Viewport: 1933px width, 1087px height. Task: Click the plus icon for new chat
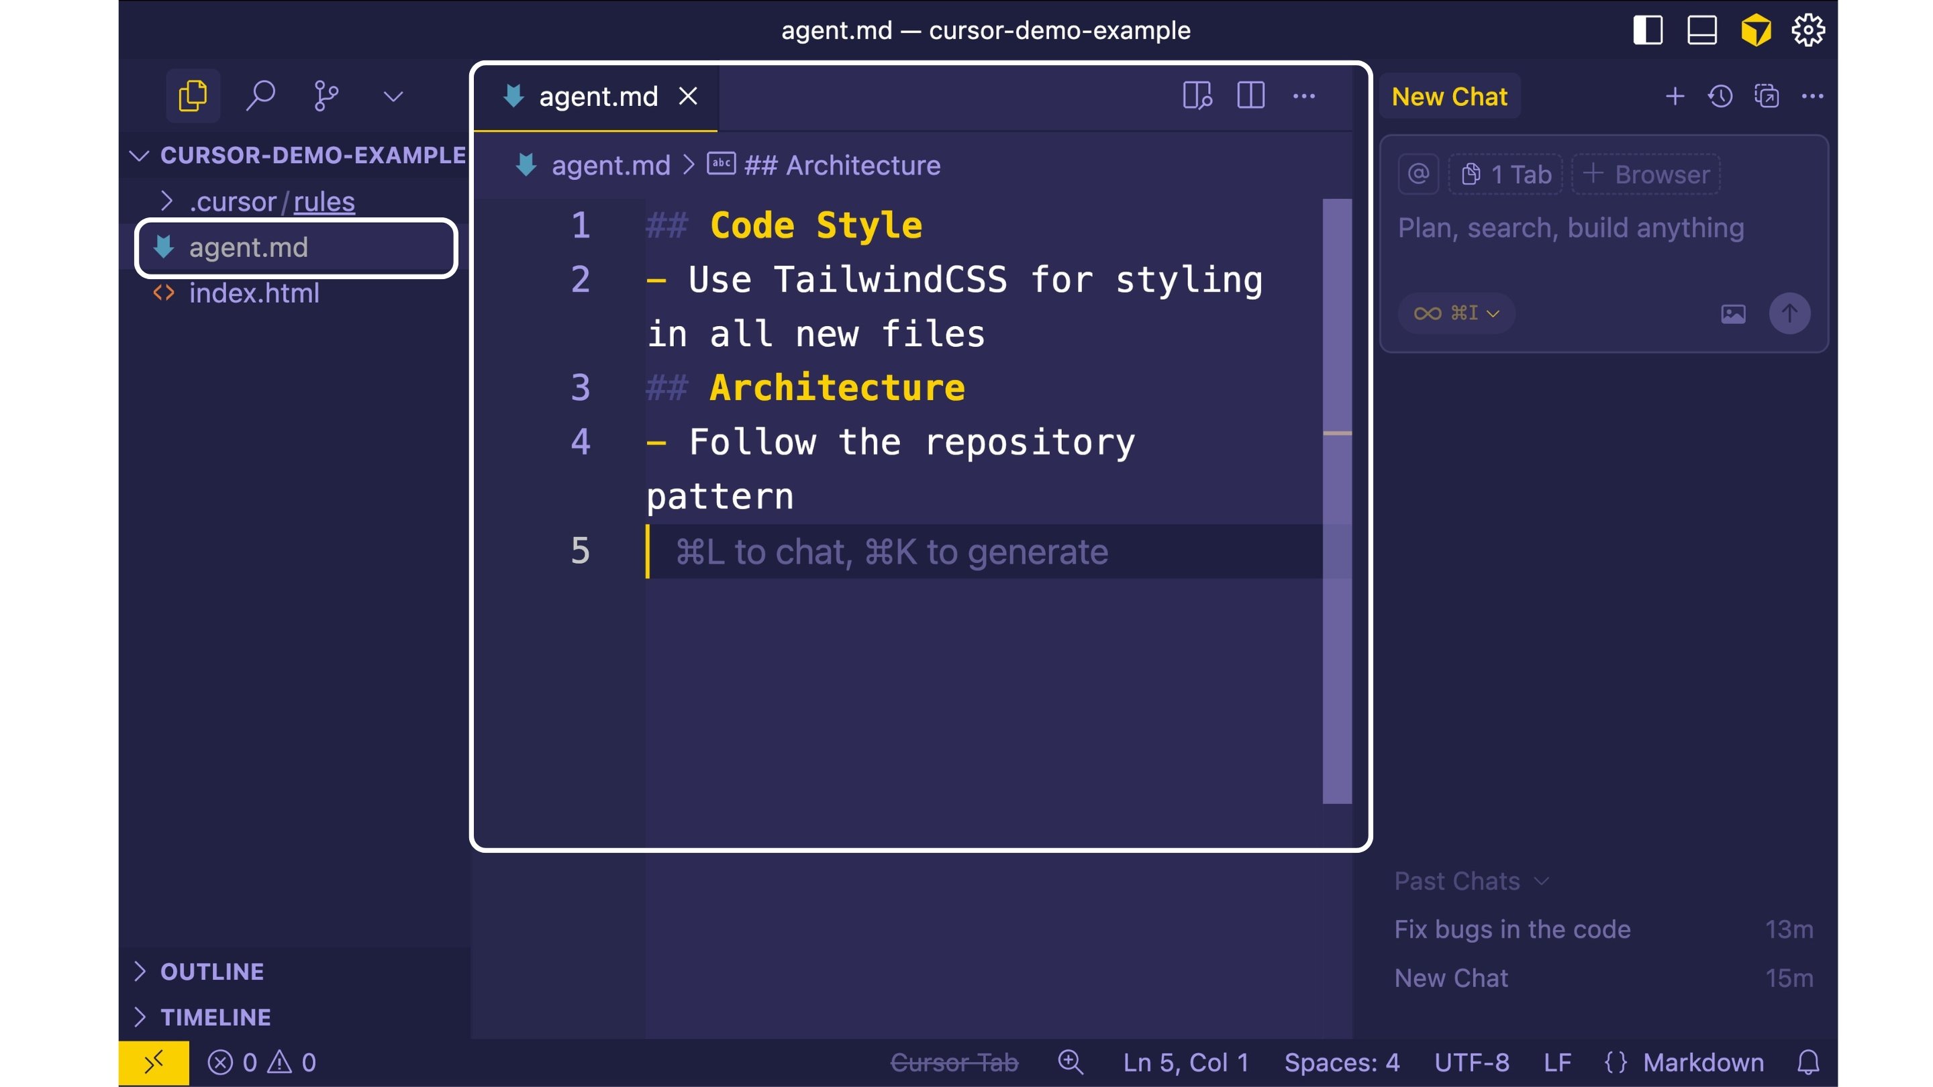(1674, 96)
